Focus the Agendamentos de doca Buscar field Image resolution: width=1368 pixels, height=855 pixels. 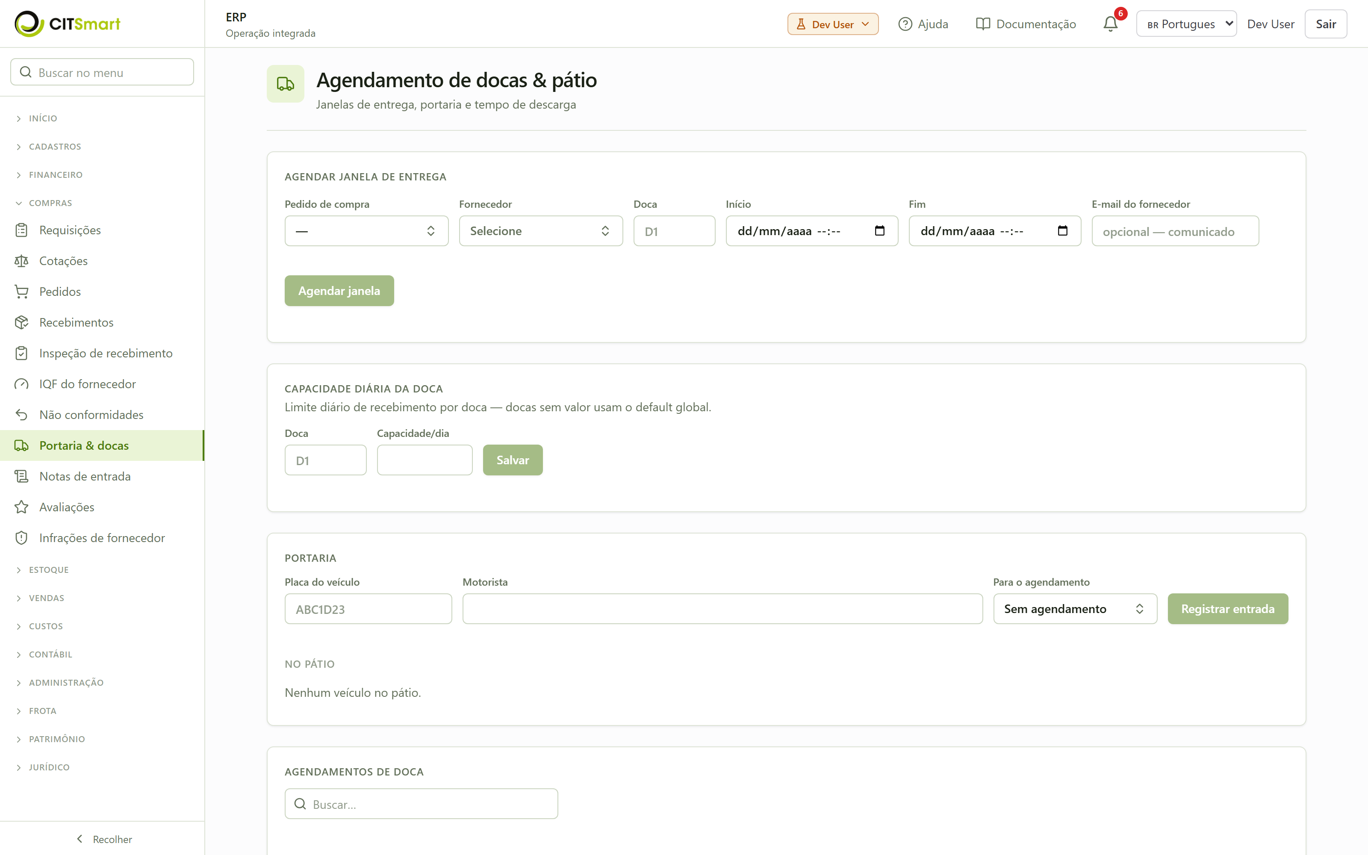tap(421, 804)
